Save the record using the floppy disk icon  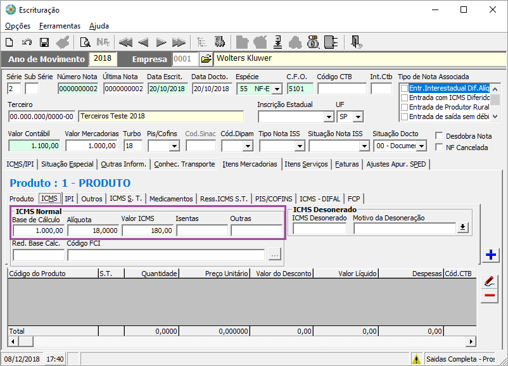(x=44, y=42)
